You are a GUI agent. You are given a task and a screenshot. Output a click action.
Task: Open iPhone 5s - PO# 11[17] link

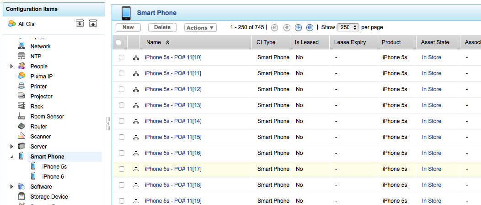[x=173, y=169]
